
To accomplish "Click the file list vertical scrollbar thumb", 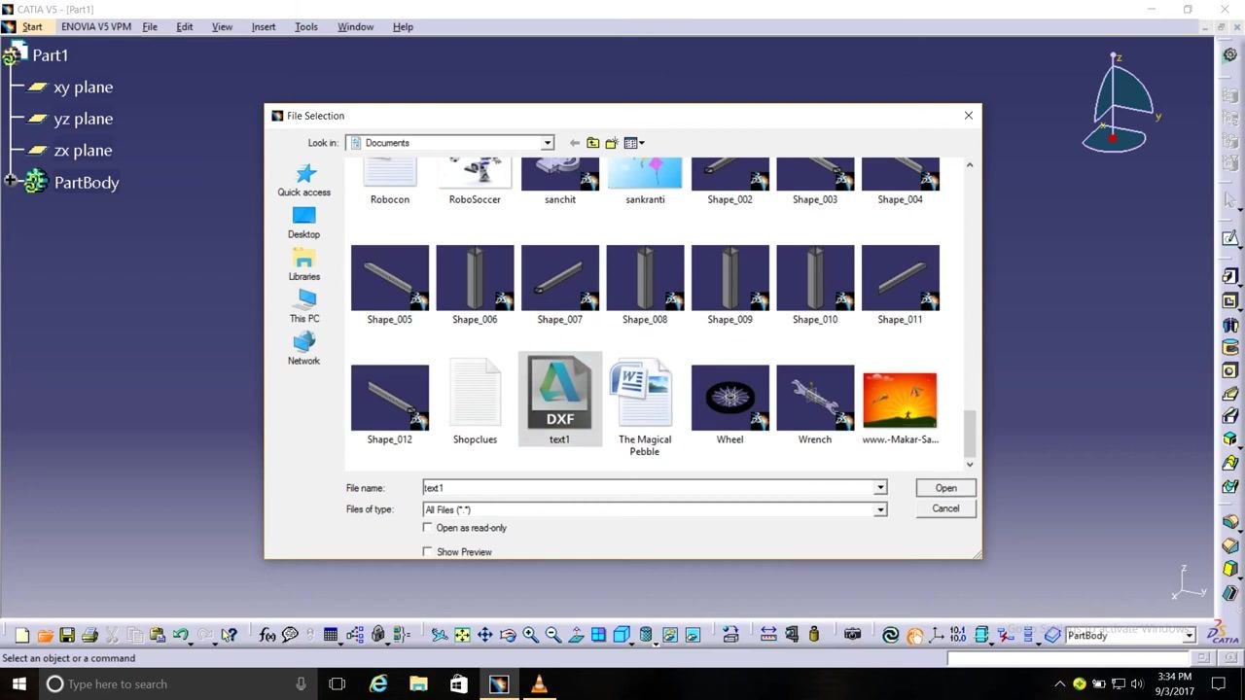I will point(970,433).
